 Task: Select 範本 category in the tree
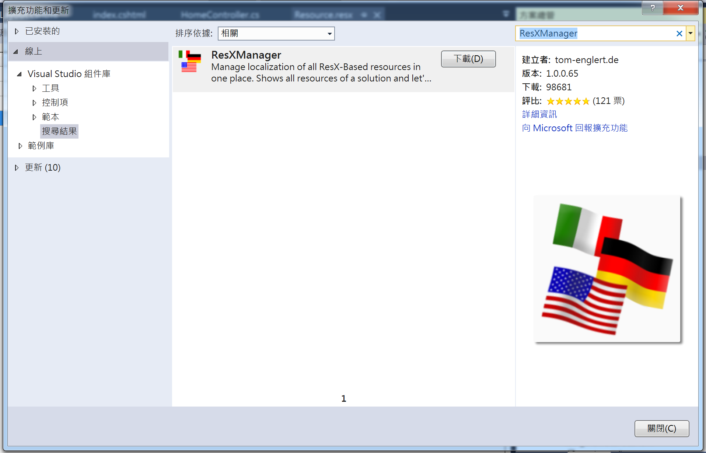[50, 117]
